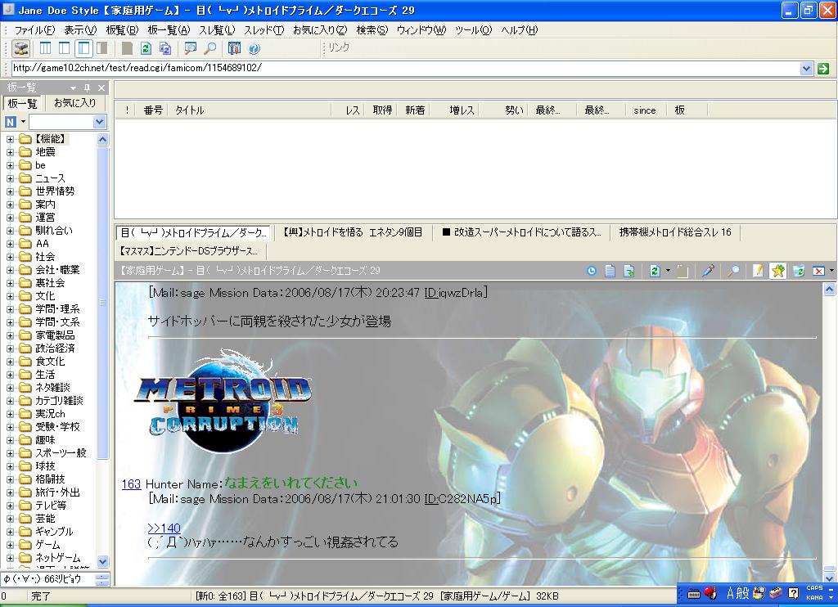838x607 pixels.
Task: Open the thread search window icon
Action: [x=190, y=48]
